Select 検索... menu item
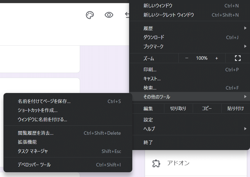The width and height of the screenshot is (250, 177). tap(189, 88)
